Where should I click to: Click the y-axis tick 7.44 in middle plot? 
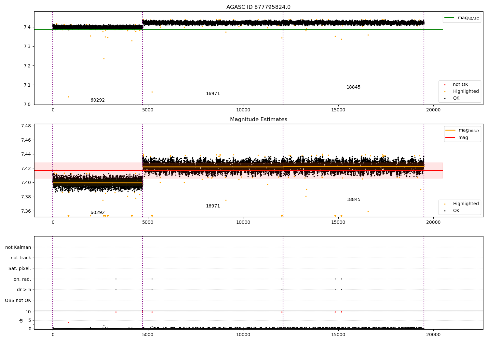[26, 154]
